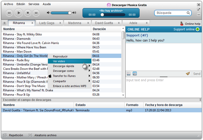203x140 pixels.
Task: Expand the Descarga rápida submenu
Action: point(70,66)
